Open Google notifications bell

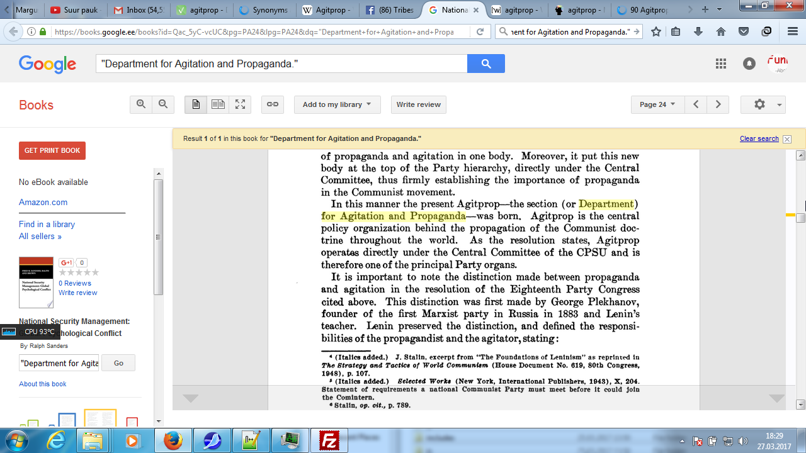point(749,64)
